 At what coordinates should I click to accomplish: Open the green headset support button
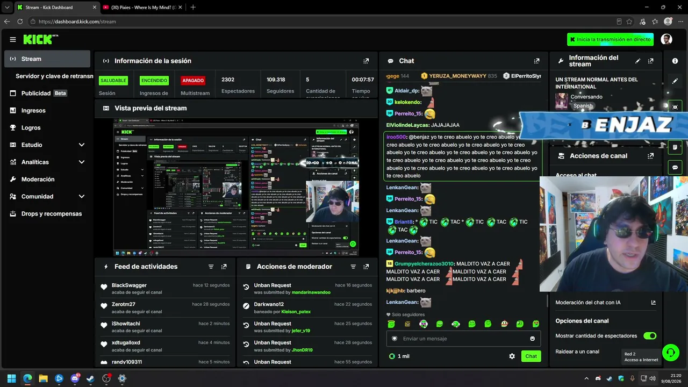tap(670, 353)
